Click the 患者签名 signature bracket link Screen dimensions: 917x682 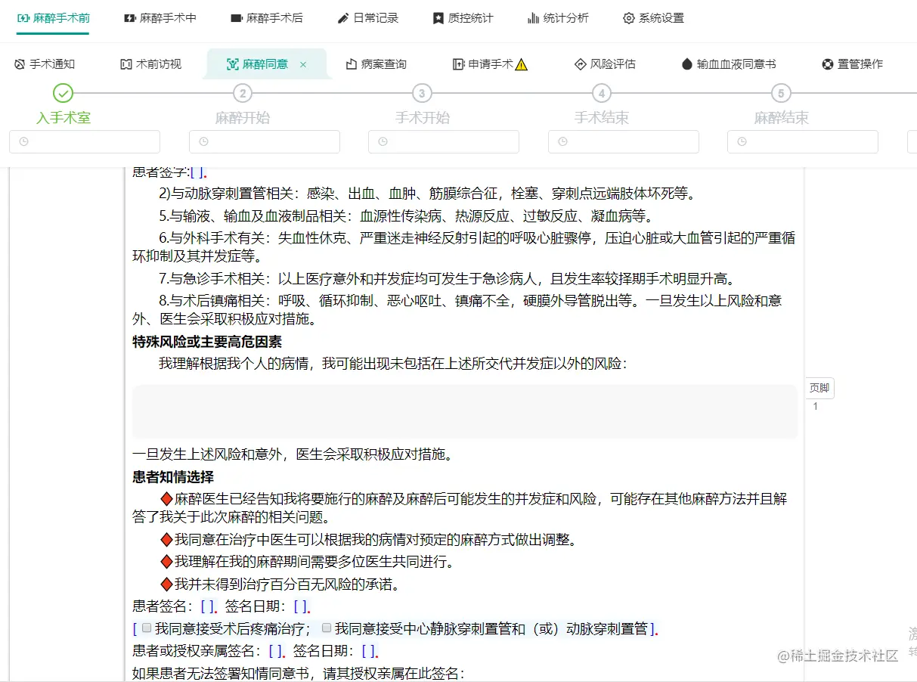tap(206, 606)
